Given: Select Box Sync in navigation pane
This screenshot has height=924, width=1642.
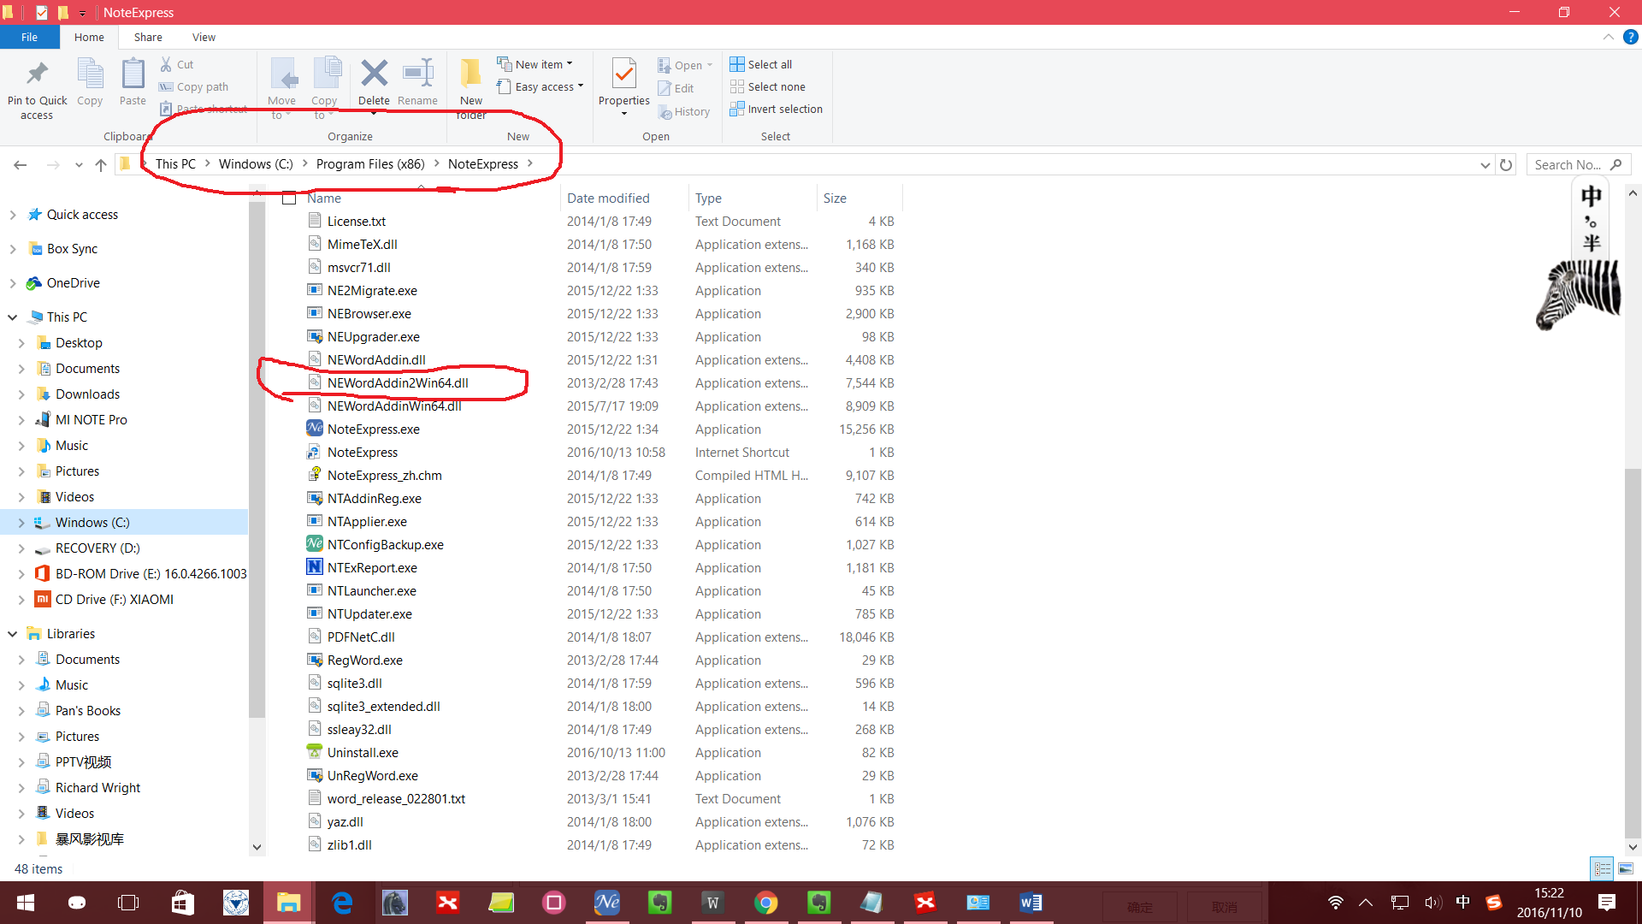Looking at the screenshot, I should [72, 248].
